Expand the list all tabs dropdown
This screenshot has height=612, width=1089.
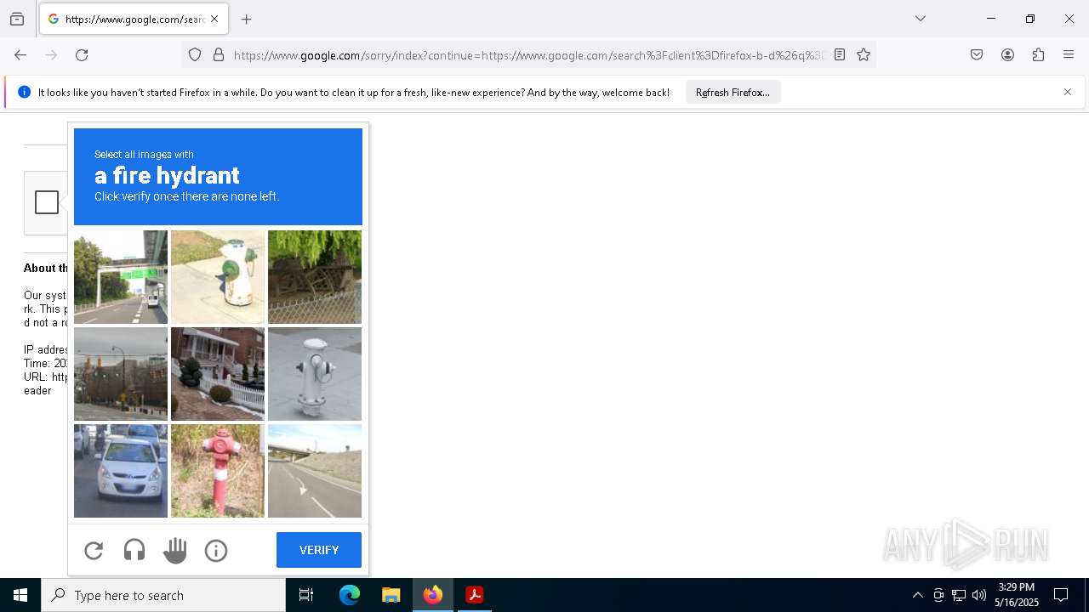(x=920, y=19)
